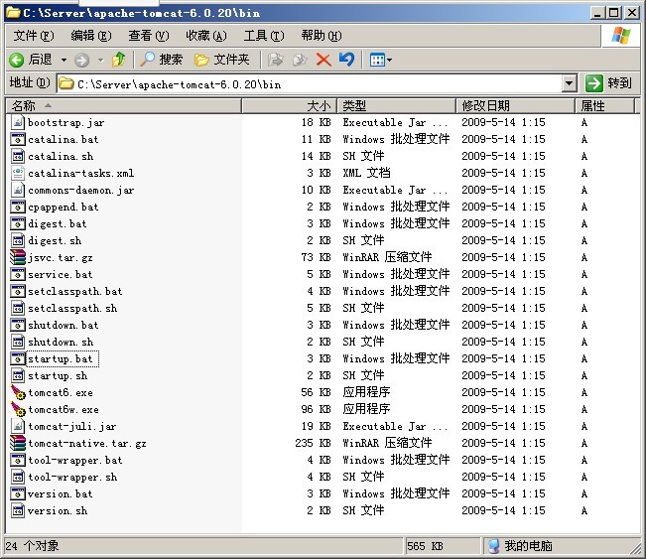
Task: Select the catalina-tasks.xml icon
Action: [x=17, y=173]
